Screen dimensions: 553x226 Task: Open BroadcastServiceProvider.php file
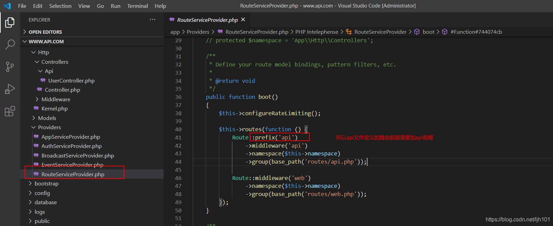(x=78, y=155)
